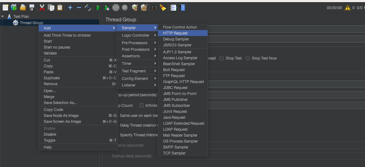
Task: Click the scissors Cut toolbar icon
Action: coord(42,8)
